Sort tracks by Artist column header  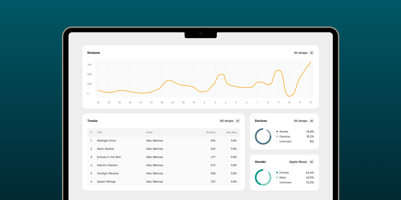149,132
